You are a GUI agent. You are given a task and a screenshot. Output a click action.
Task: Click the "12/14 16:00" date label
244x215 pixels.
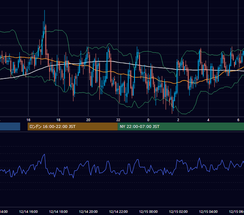(28, 211)
